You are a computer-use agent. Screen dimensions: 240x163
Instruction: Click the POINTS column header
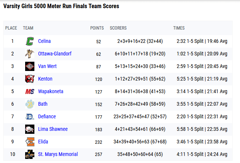click(x=97, y=28)
